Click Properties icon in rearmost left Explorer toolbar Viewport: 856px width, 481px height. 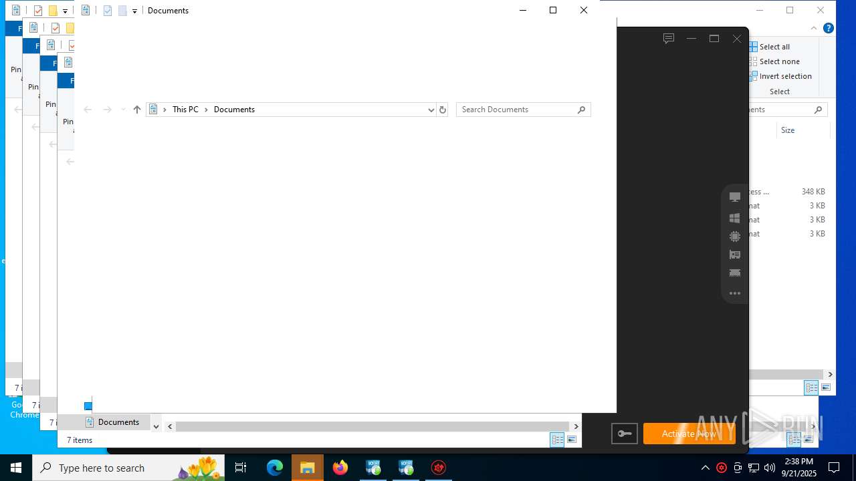(38, 11)
